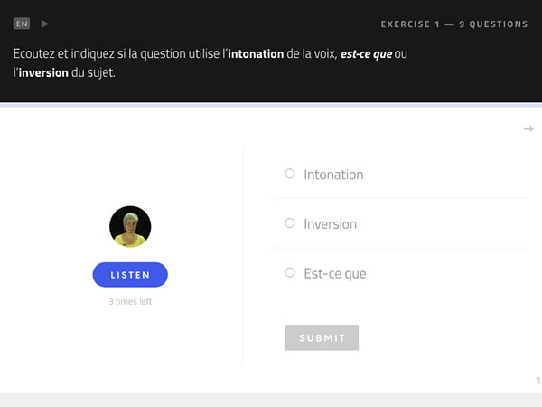This screenshot has width=542, height=407.
Task: Click the Exercise 1 — 9 Questions header
Action: [x=454, y=24]
